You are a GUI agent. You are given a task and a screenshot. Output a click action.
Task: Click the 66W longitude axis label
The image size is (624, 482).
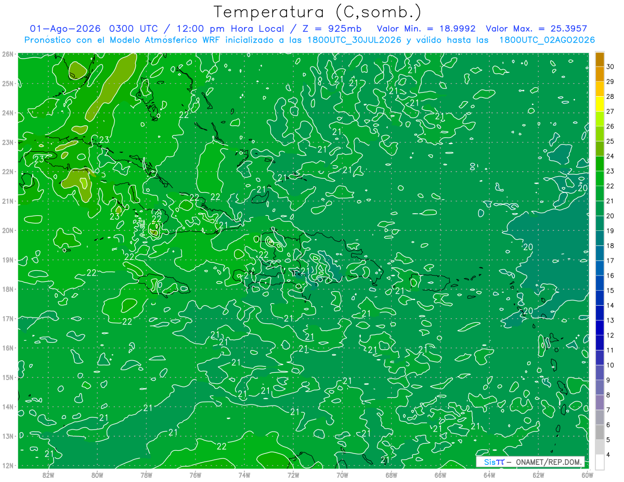[440, 475]
